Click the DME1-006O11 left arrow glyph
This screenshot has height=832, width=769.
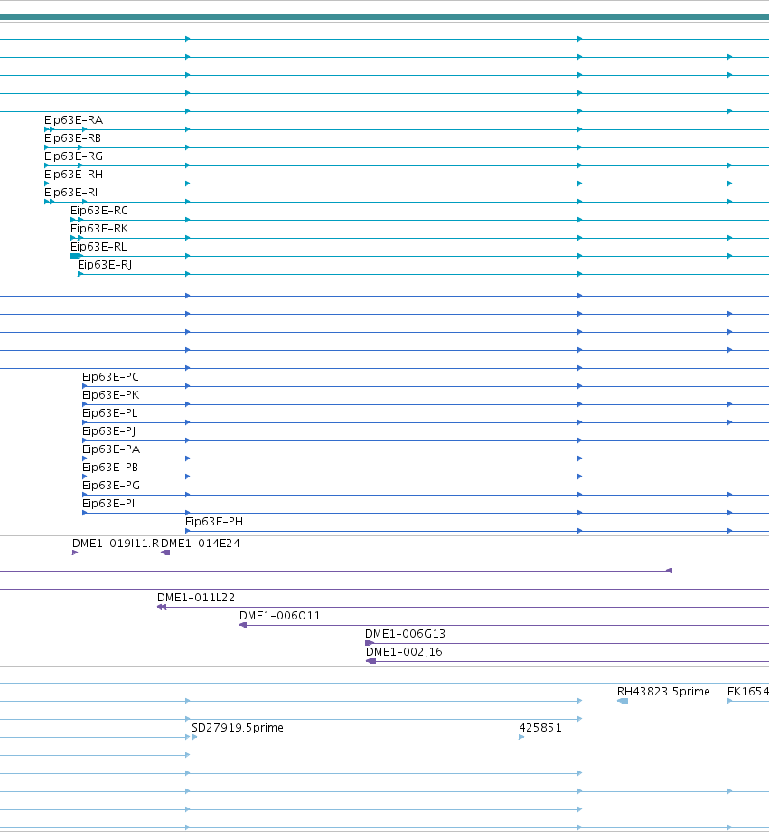point(243,625)
